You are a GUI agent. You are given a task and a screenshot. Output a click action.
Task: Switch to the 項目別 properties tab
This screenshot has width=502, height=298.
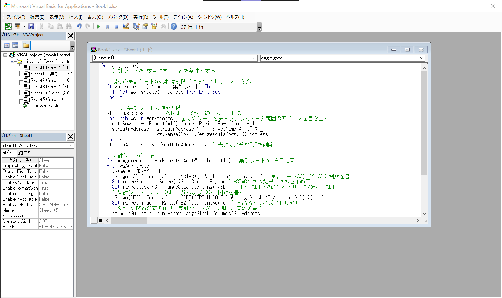click(x=25, y=153)
